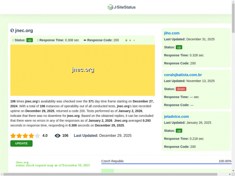Click 'status check request map' caption text
The width and height of the screenshot is (235, 176).
(x=53, y=165)
